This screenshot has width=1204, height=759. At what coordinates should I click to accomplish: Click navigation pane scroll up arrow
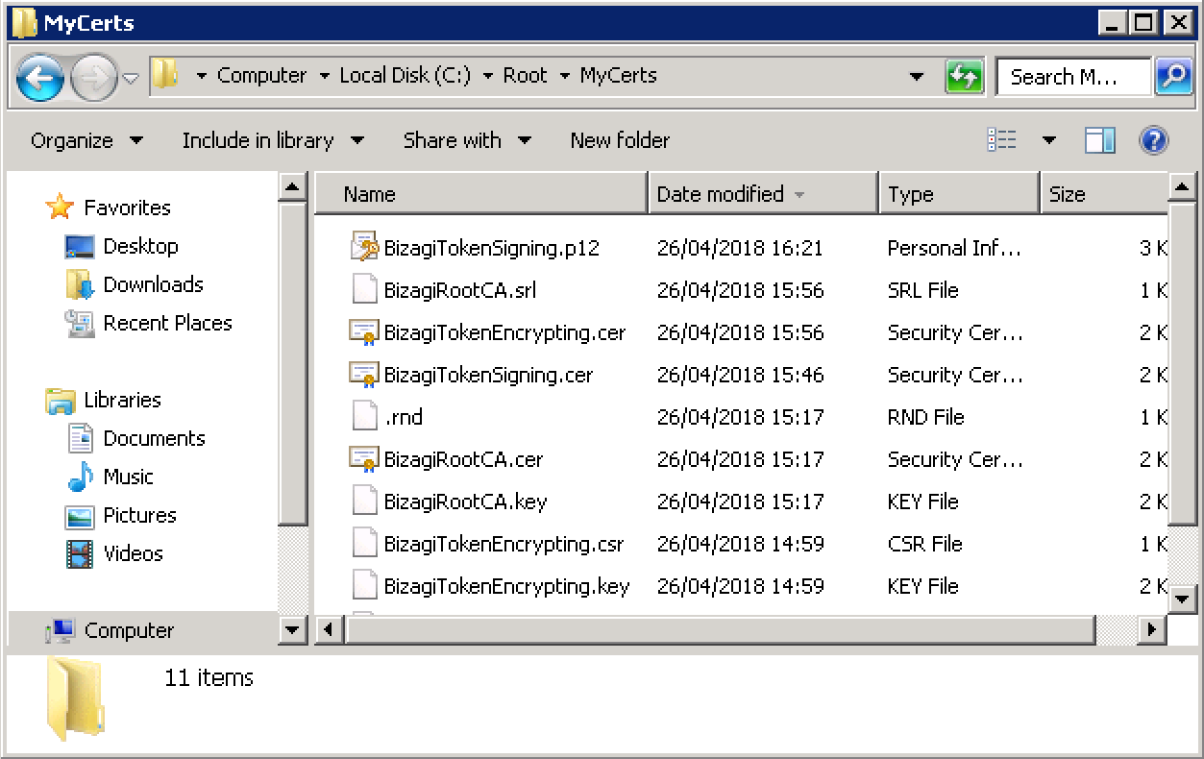(293, 185)
